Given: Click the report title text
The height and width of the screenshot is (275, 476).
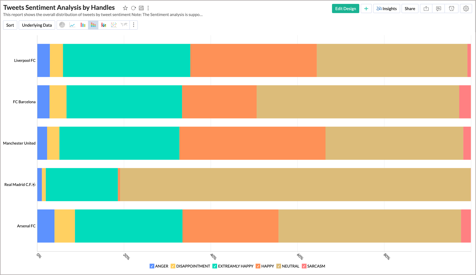Looking at the screenshot, I should coord(59,8).
